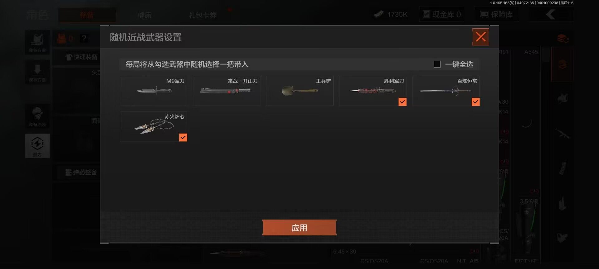The width and height of the screenshot is (599, 269).
Task: Select the M9军刀 weapon card
Action: tap(153, 91)
